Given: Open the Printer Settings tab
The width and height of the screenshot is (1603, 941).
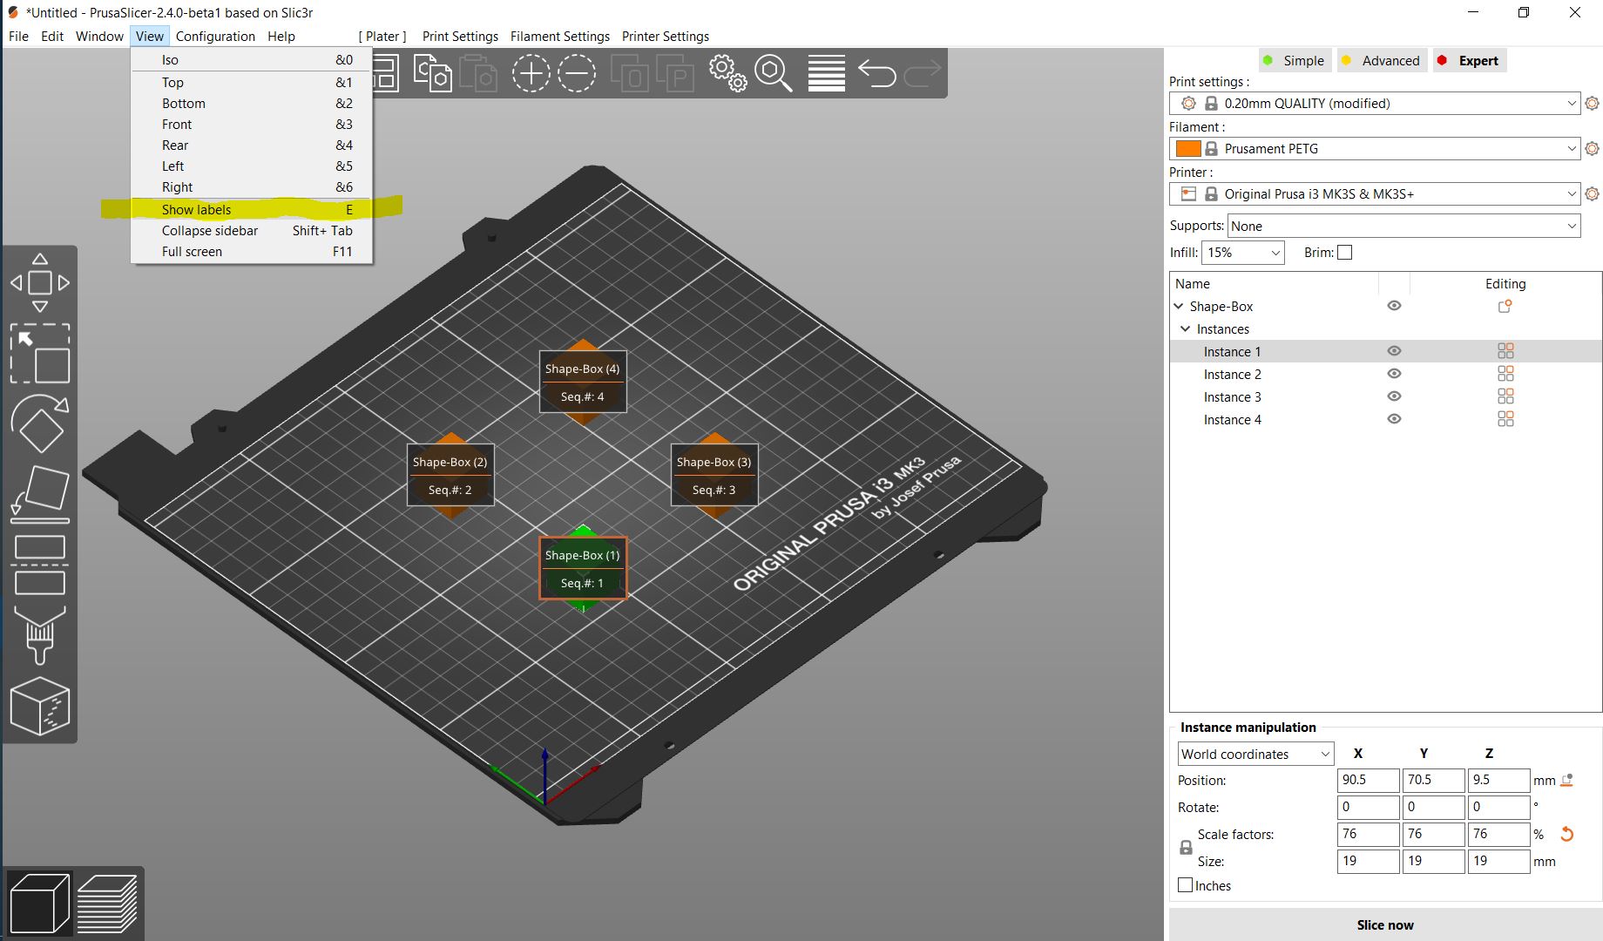Looking at the screenshot, I should click(x=665, y=36).
